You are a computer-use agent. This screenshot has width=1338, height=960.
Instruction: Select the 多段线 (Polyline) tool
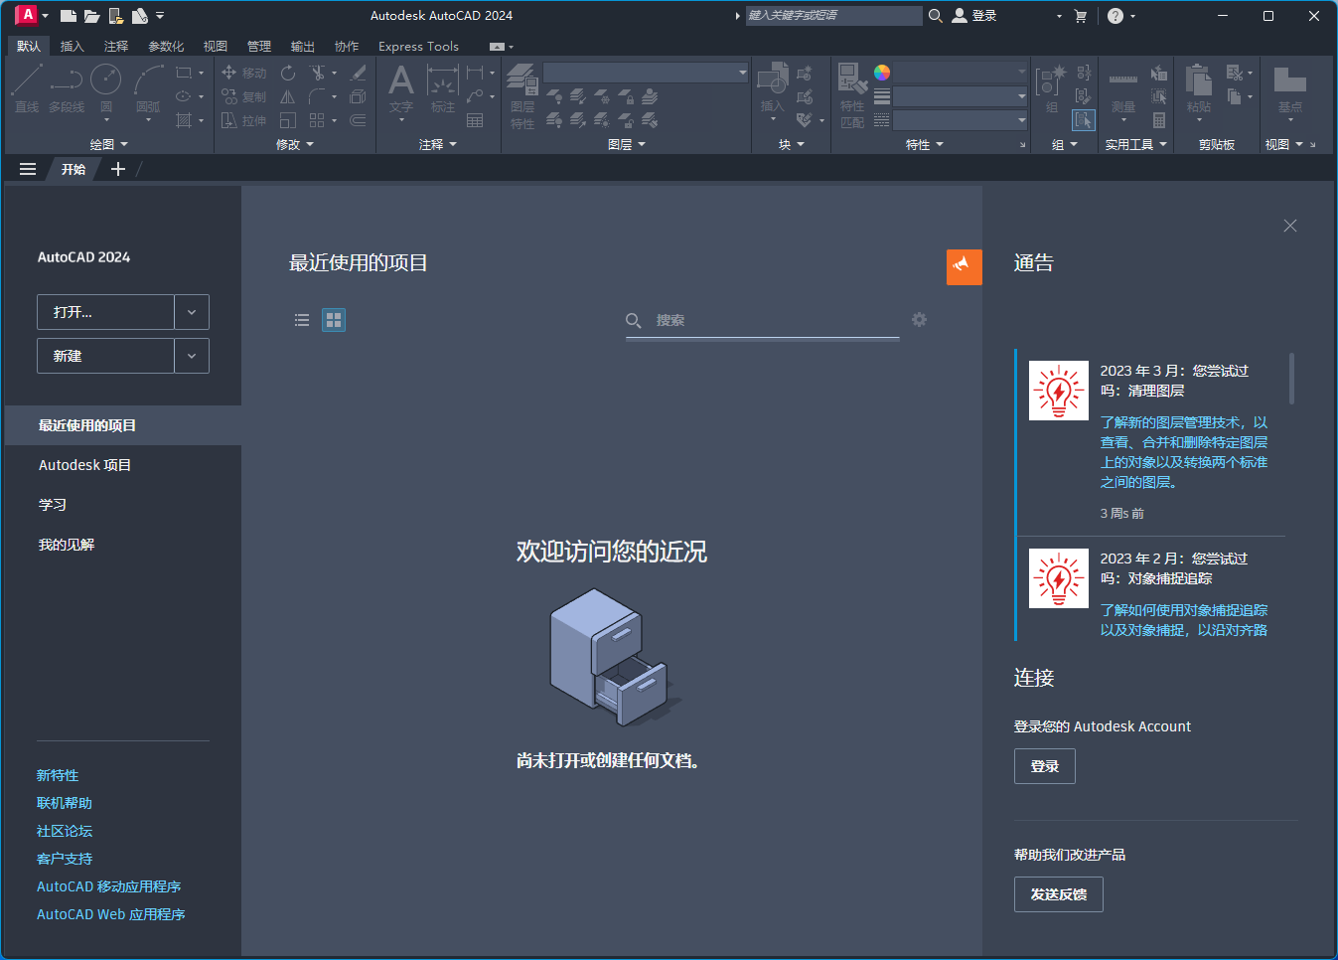tap(67, 88)
